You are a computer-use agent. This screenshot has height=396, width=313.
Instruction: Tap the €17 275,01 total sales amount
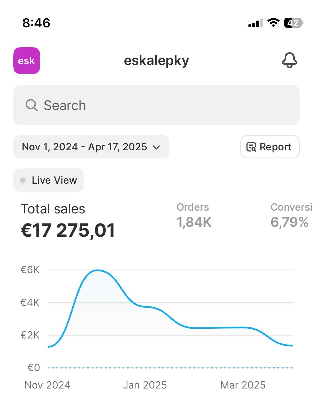pyautogui.click(x=68, y=230)
